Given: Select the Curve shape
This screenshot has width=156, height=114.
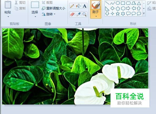Looking at the screenshot, I should [x=113, y=3].
